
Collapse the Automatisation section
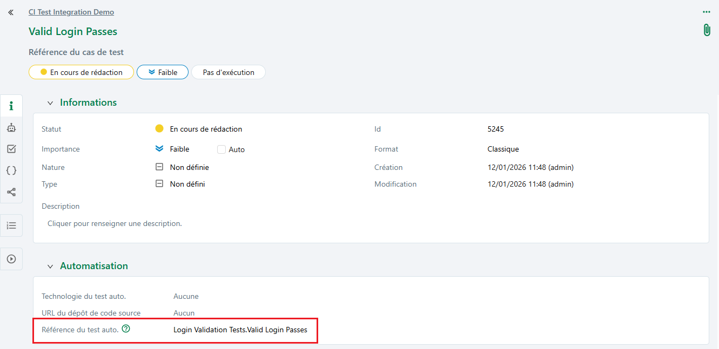[50, 266]
